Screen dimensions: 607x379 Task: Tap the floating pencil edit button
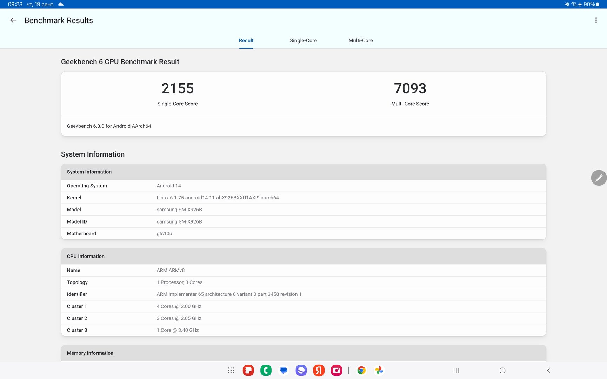(599, 178)
